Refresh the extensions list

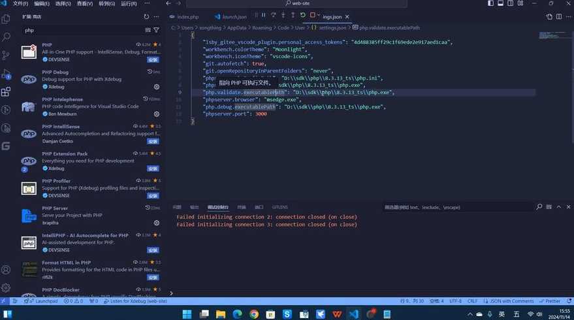[x=146, y=17]
